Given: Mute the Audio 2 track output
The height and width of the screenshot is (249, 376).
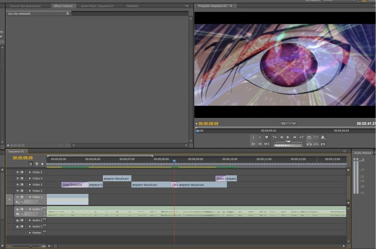Looking at the screenshot, I should point(17,220).
